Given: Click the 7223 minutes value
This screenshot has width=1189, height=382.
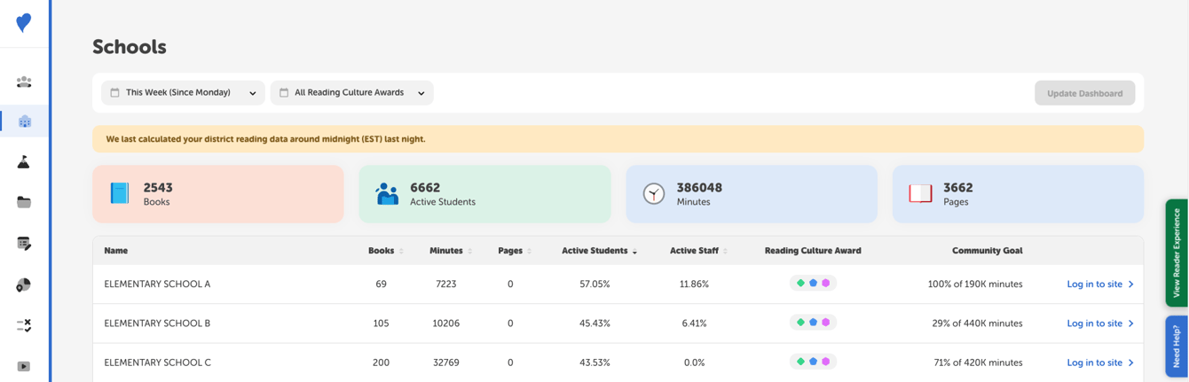Looking at the screenshot, I should [x=445, y=285].
